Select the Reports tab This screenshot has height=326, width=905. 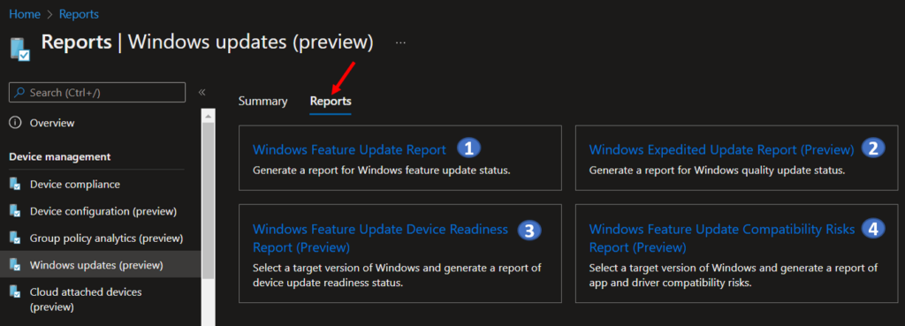pos(331,101)
